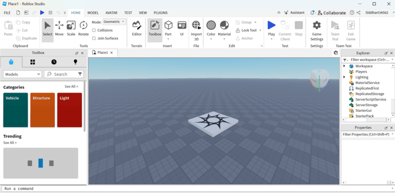Open Properties filter dropdown arrow
This screenshot has width=395, height=193.
coord(392,134)
